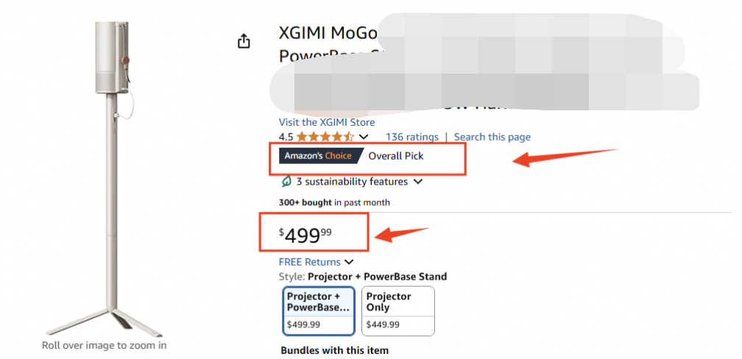Expand the sustainability features chevron
This screenshot has height=359, width=742.
click(418, 182)
